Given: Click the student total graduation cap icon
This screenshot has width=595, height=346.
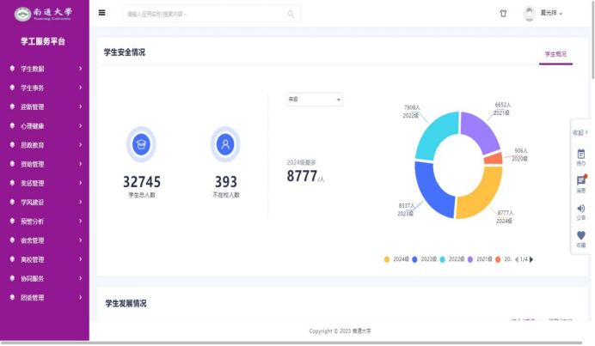Looking at the screenshot, I should 141,144.
